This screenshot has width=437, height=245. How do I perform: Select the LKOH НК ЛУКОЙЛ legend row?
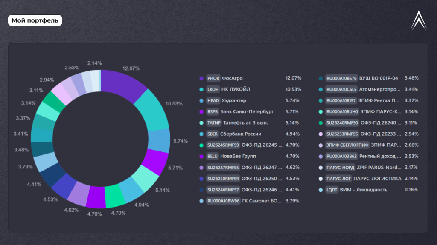point(250,89)
